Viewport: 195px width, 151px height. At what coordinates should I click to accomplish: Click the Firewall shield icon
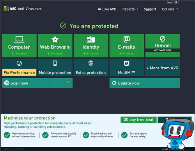coord(163,39)
